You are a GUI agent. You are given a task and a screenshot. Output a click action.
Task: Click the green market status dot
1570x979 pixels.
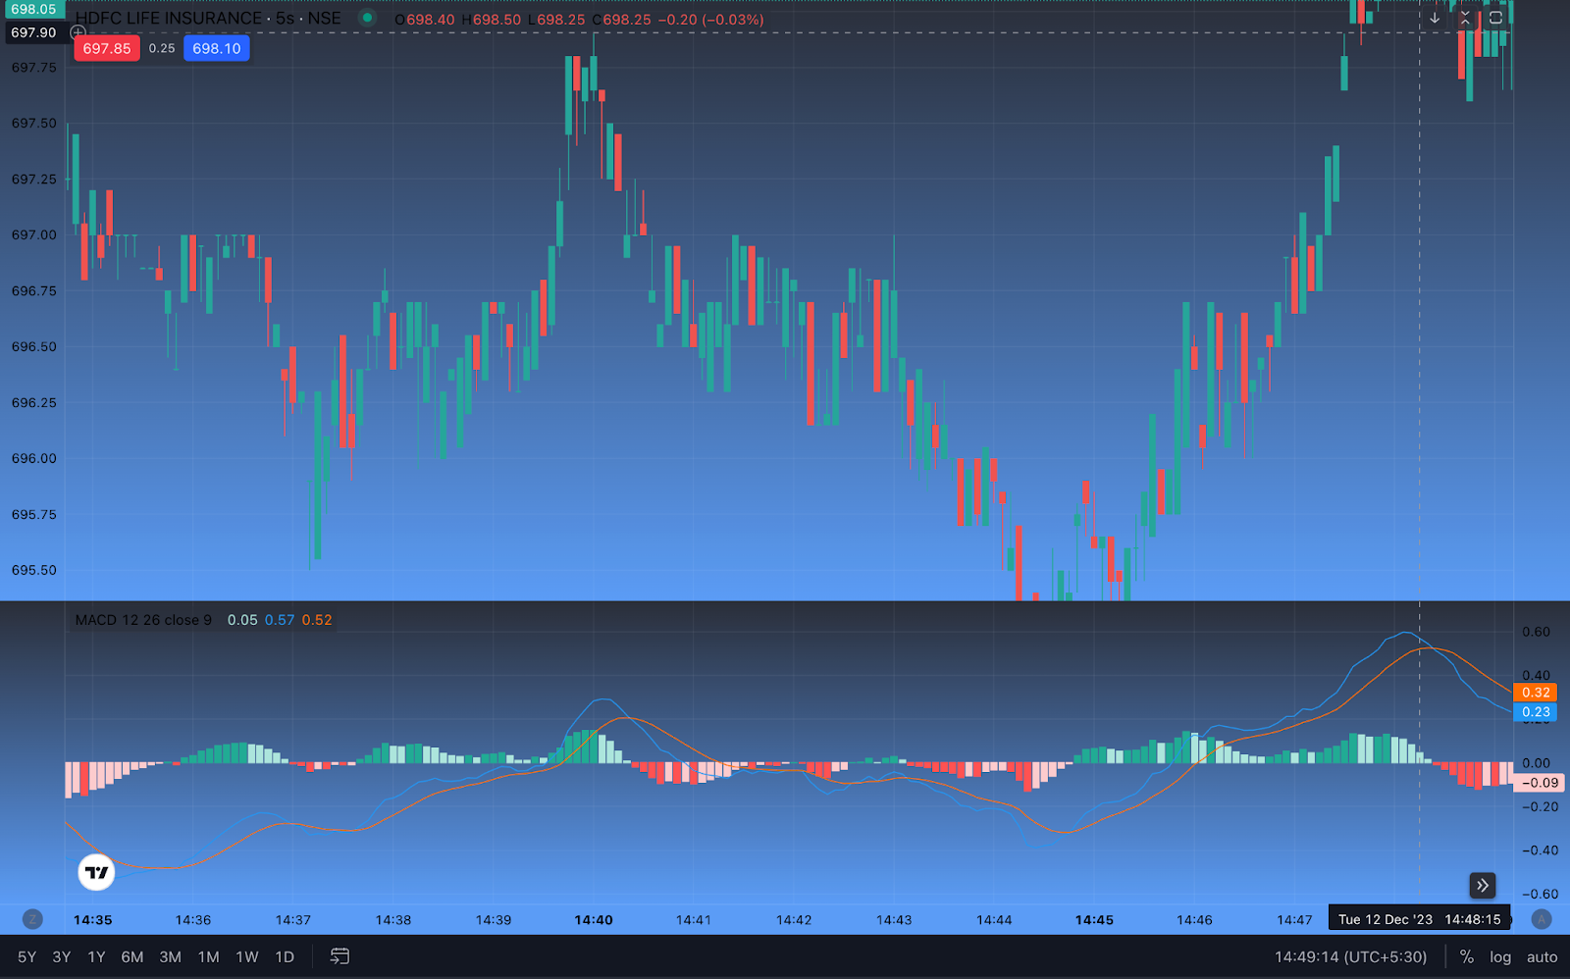click(367, 18)
